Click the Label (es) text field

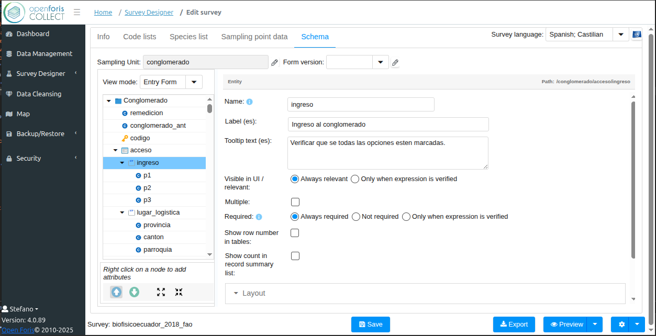pyautogui.click(x=388, y=125)
